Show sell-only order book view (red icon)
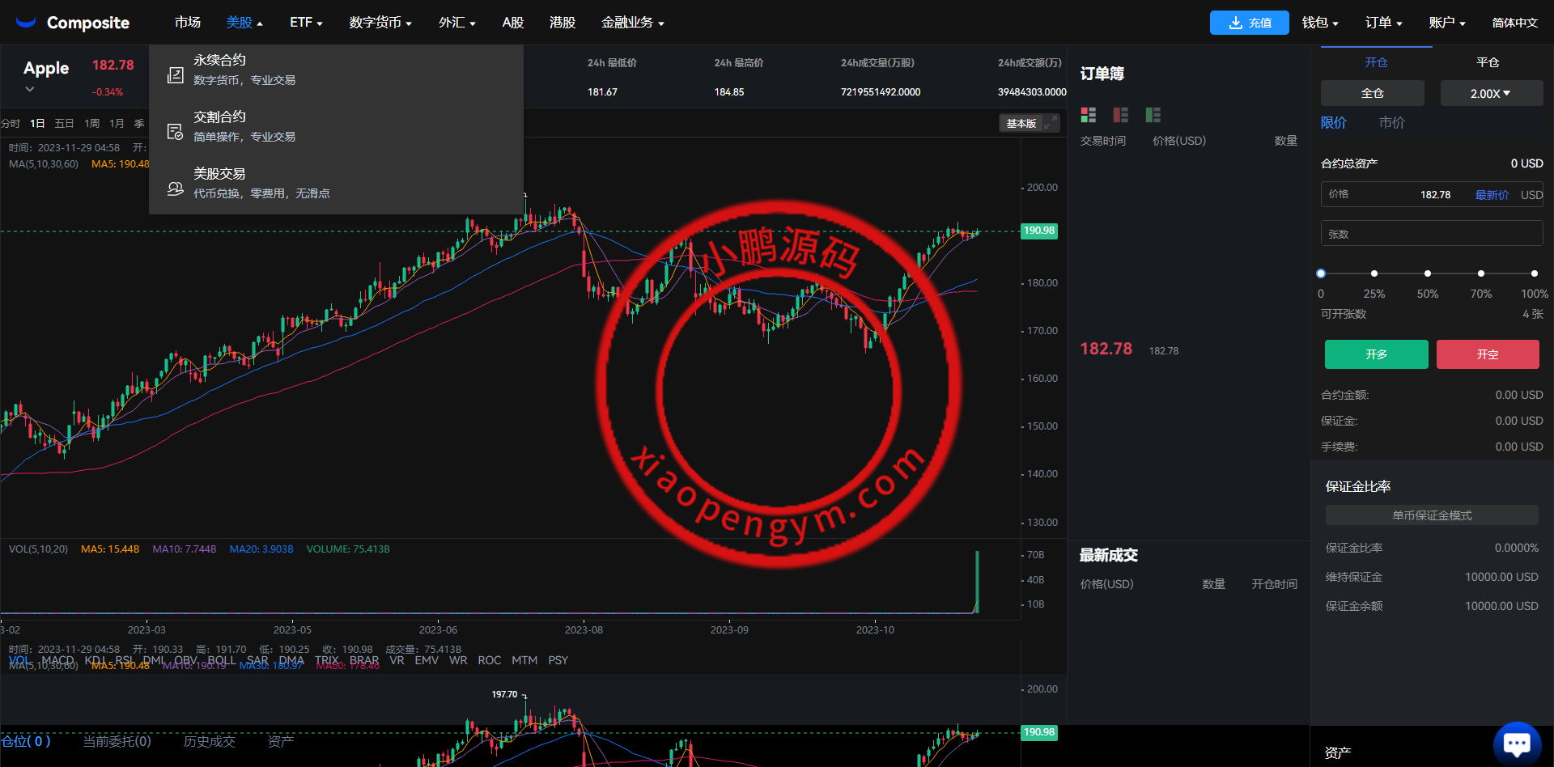This screenshot has height=767, width=1554. [x=1120, y=115]
